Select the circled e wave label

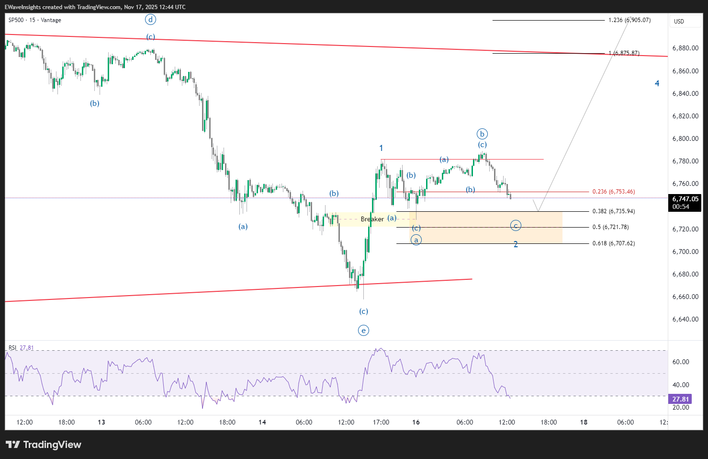364,330
